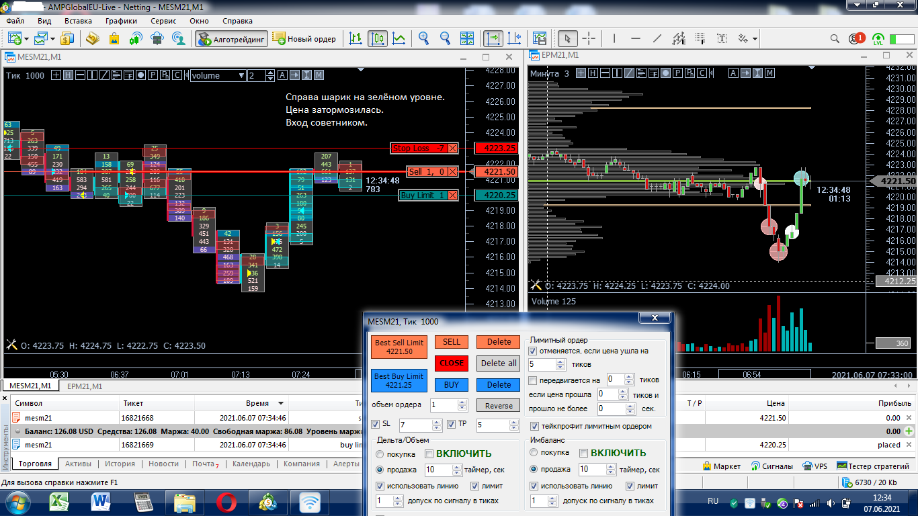
Task: Click the Delete all button
Action: pyautogui.click(x=499, y=363)
